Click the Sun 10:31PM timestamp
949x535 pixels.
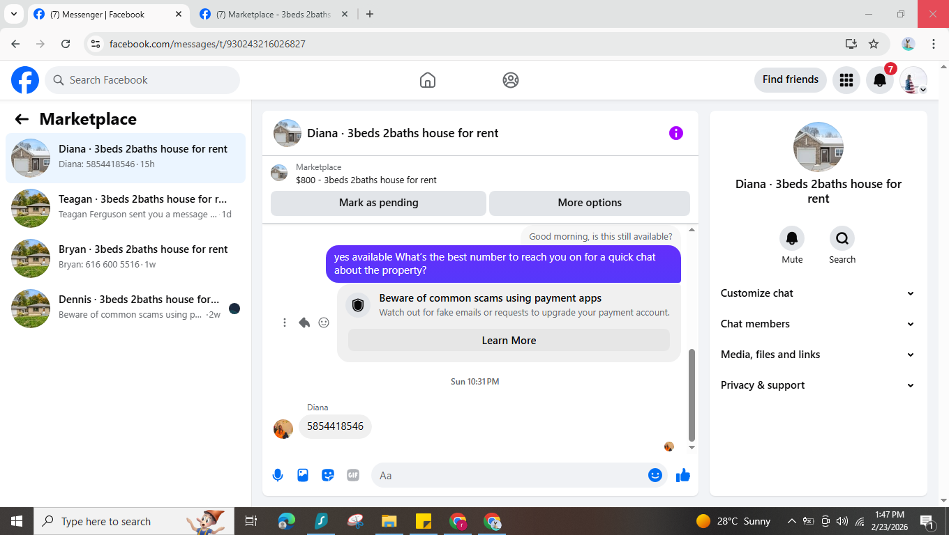475,382
